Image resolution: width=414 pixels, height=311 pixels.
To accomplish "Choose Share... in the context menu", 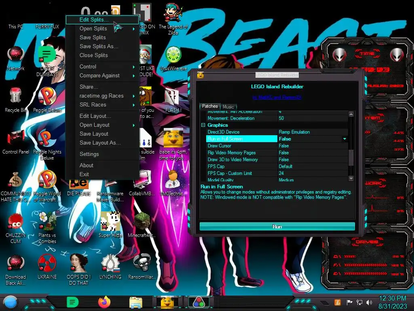I will pos(102,87).
